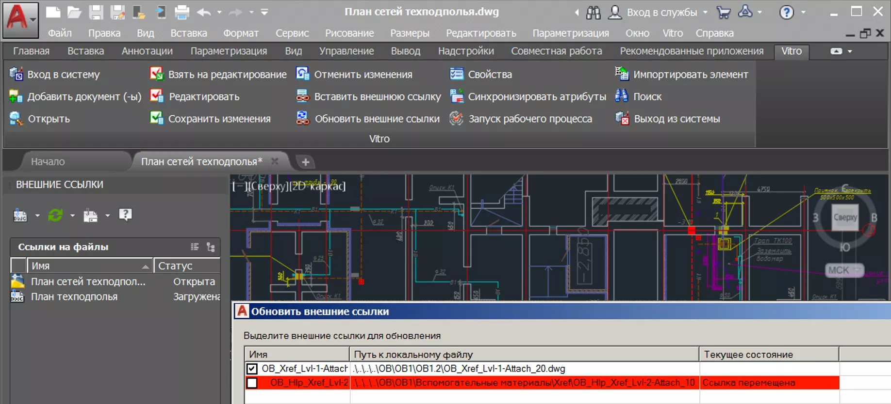The width and height of the screenshot is (891, 404).
Task: Click the Undo arrow icon
Action: 203,12
